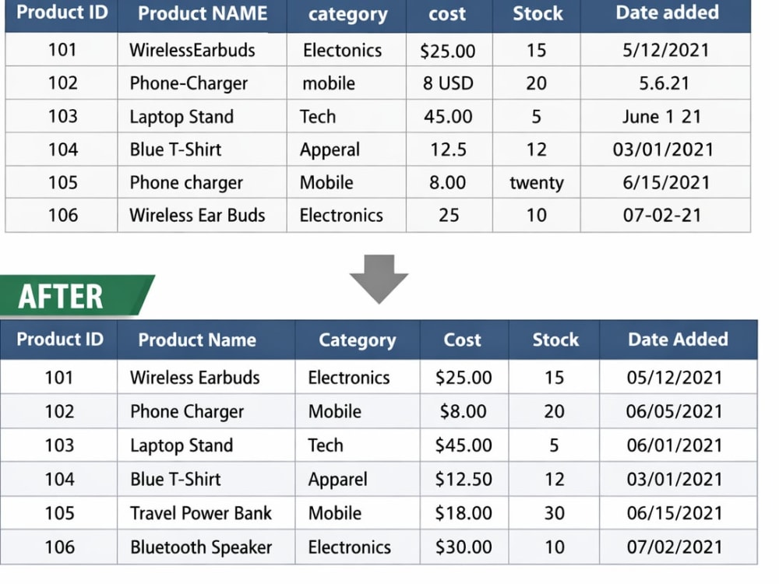Click the 'June 1 21' date cell
This screenshot has width=779, height=584.
click(x=661, y=117)
